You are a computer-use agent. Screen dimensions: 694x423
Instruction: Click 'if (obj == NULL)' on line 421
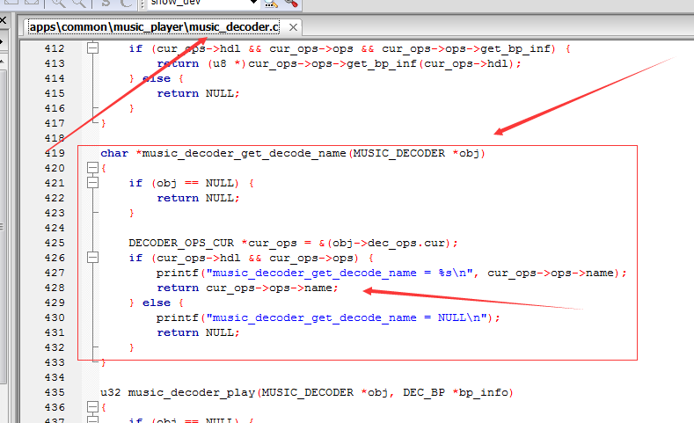184,183
